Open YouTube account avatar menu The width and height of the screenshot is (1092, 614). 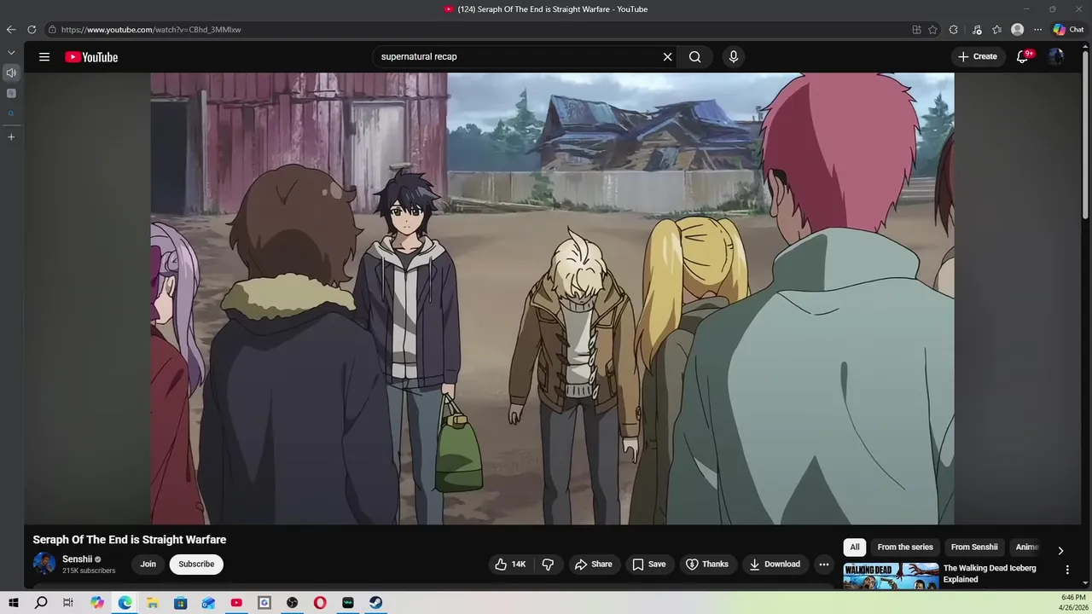point(1056,57)
